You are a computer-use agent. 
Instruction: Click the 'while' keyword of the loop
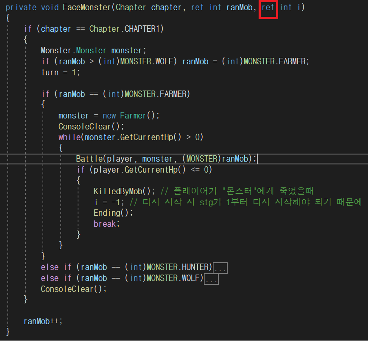pyautogui.click(x=70, y=137)
